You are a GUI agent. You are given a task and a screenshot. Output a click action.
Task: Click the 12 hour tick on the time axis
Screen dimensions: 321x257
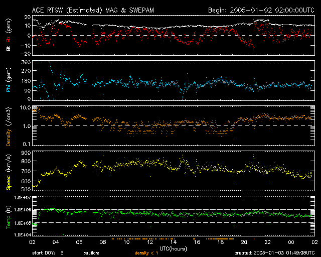[x=149, y=241]
